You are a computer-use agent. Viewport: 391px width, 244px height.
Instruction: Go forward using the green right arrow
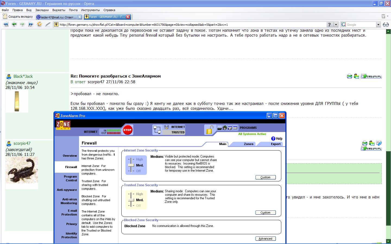point(22,24)
